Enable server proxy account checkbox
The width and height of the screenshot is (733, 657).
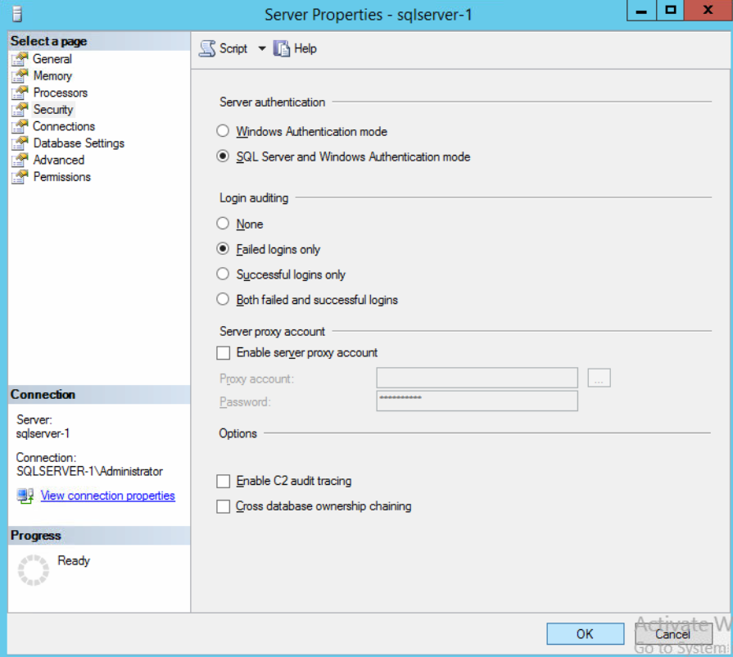pos(224,352)
